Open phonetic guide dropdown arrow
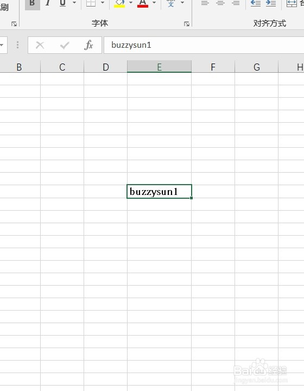Screen dimensions: 304x391 pyautogui.click(x=182, y=3)
